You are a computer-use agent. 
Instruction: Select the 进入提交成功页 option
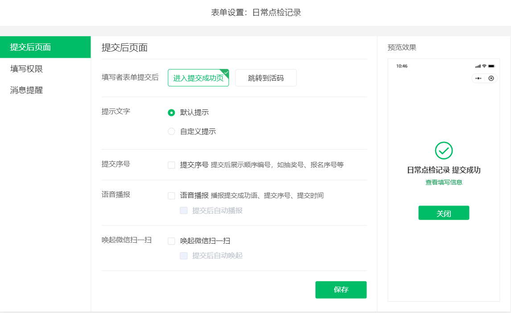[x=198, y=78]
